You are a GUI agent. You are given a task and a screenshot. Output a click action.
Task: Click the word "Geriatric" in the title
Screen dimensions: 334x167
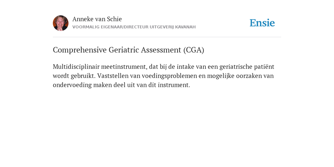pyautogui.click(x=124, y=50)
